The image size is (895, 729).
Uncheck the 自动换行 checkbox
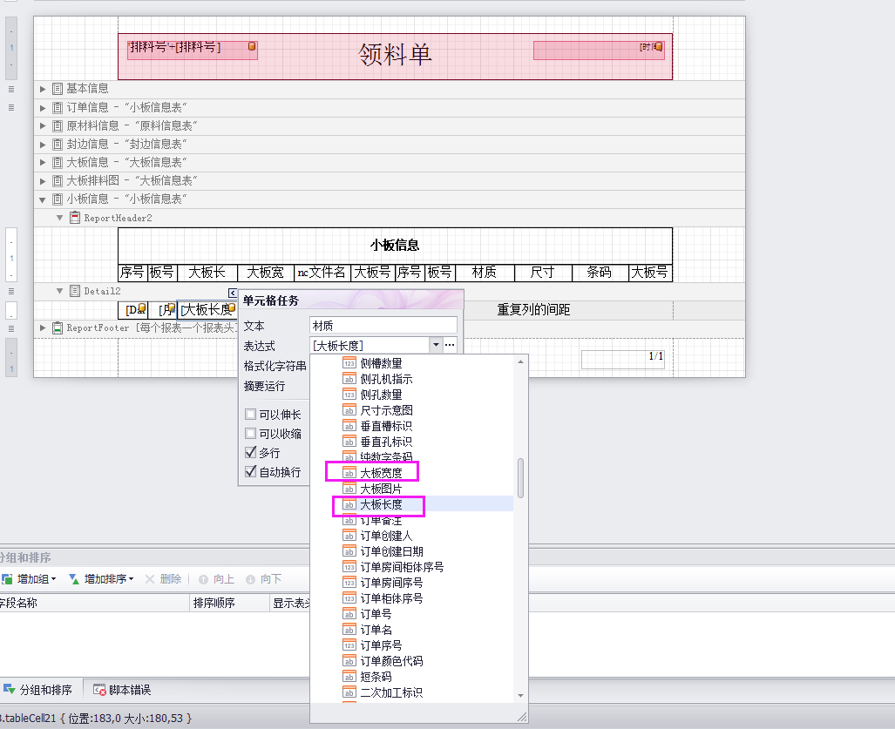251,472
